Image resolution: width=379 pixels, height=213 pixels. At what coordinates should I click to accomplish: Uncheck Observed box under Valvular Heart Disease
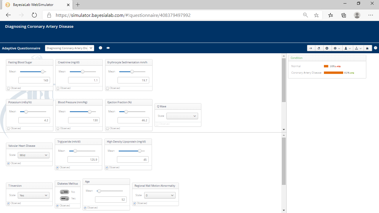point(9,163)
